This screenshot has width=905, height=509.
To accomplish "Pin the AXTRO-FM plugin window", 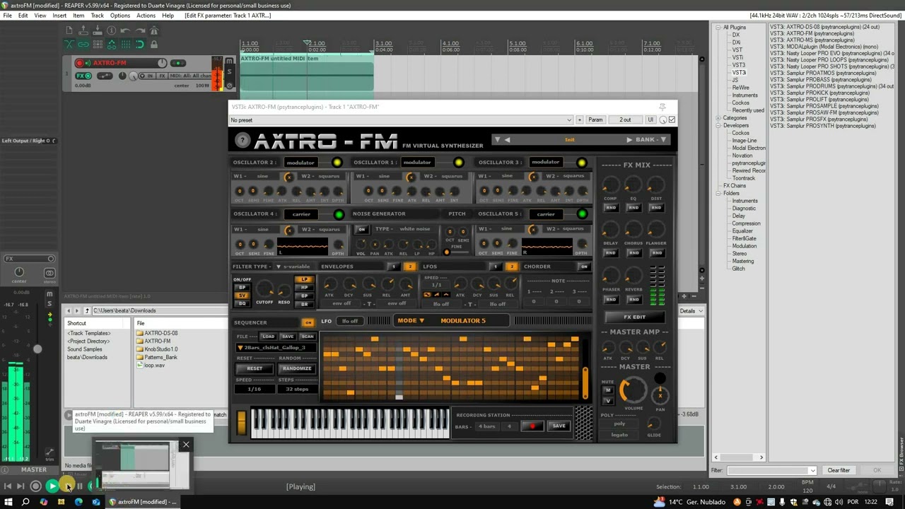I will coord(662,107).
